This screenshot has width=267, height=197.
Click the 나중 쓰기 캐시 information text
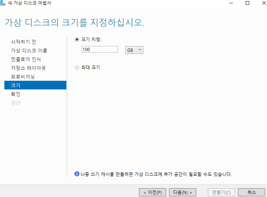[156, 174]
